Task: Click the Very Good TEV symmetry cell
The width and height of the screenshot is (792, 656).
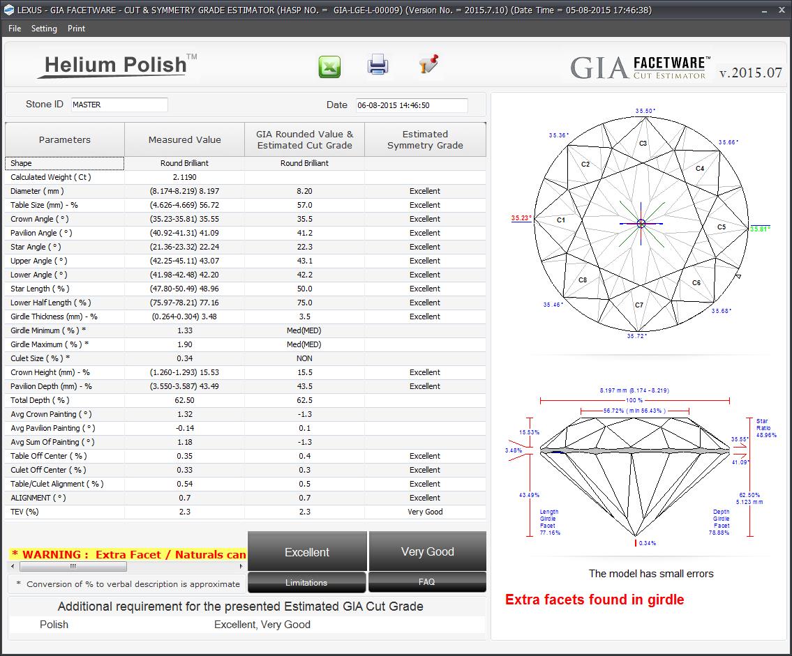Action: pyautogui.click(x=425, y=512)
